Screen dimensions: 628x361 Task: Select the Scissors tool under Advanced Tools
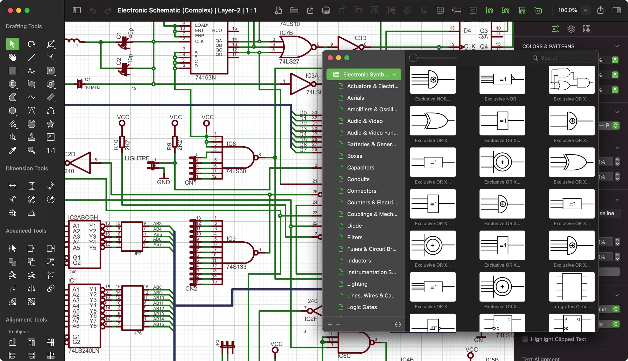click(12, 275)
